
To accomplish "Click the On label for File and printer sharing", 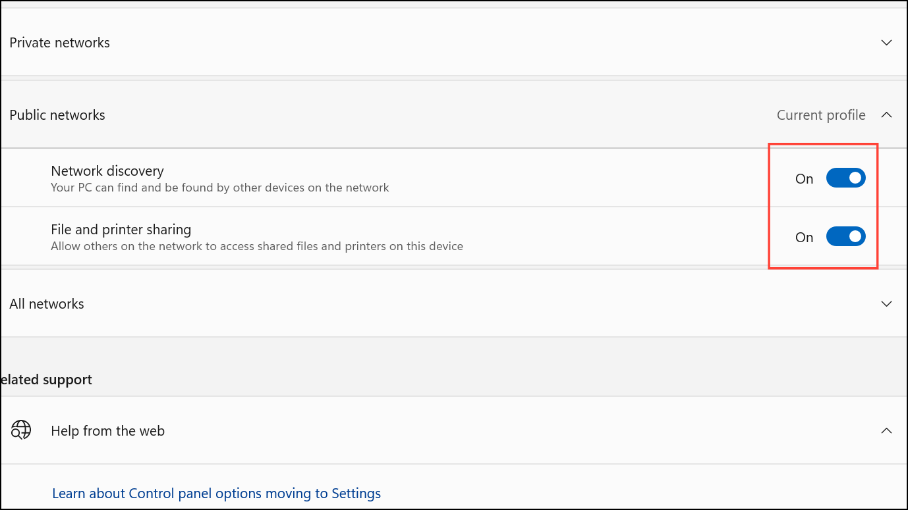I will tap(804, 238).
